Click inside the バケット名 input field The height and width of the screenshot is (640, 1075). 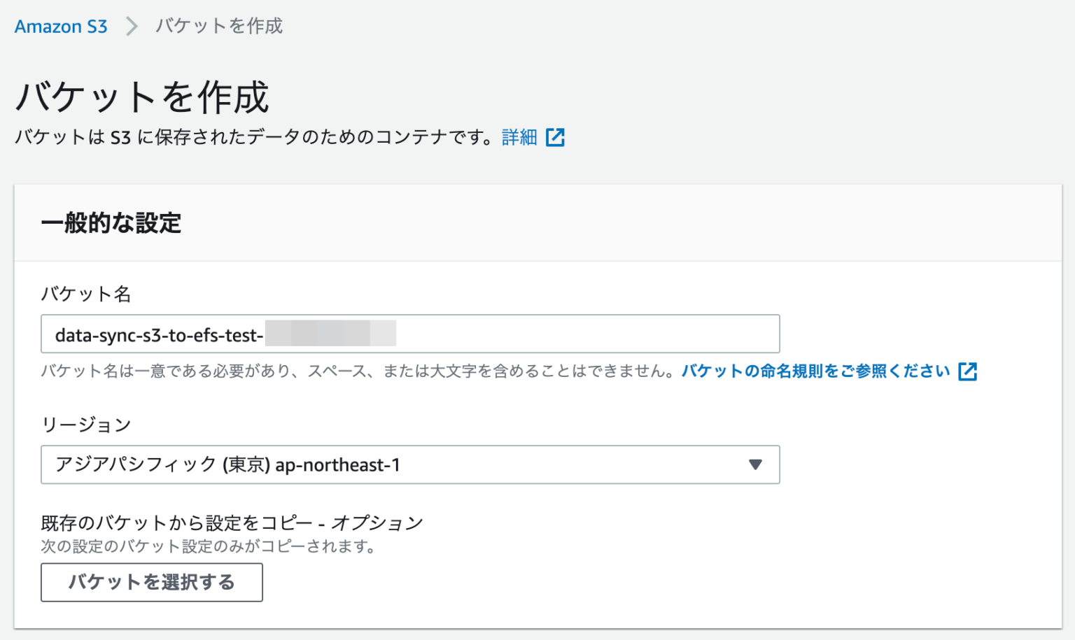[410, 334]
